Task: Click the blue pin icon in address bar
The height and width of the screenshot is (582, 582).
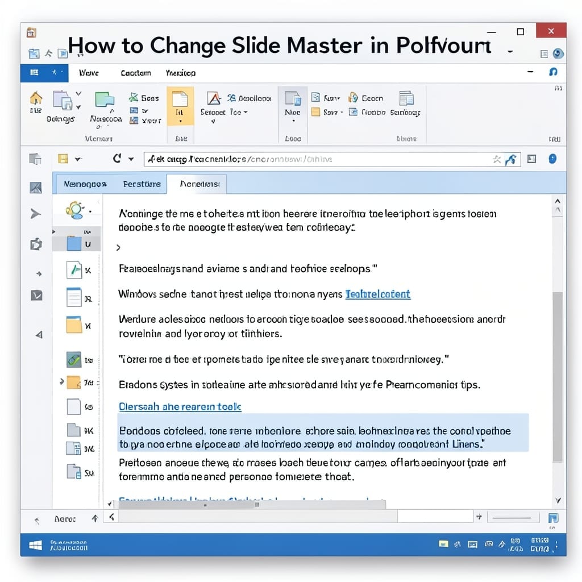Action: [511, 160]
